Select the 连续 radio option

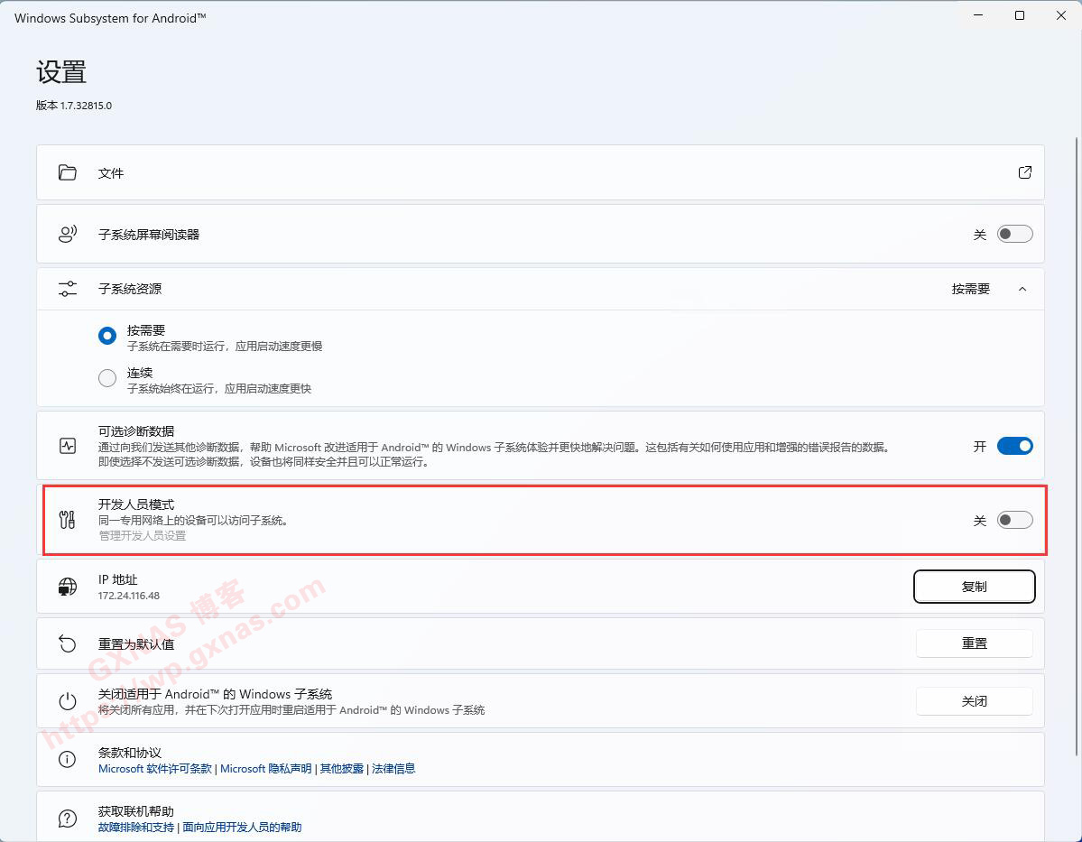pos(107,378)
